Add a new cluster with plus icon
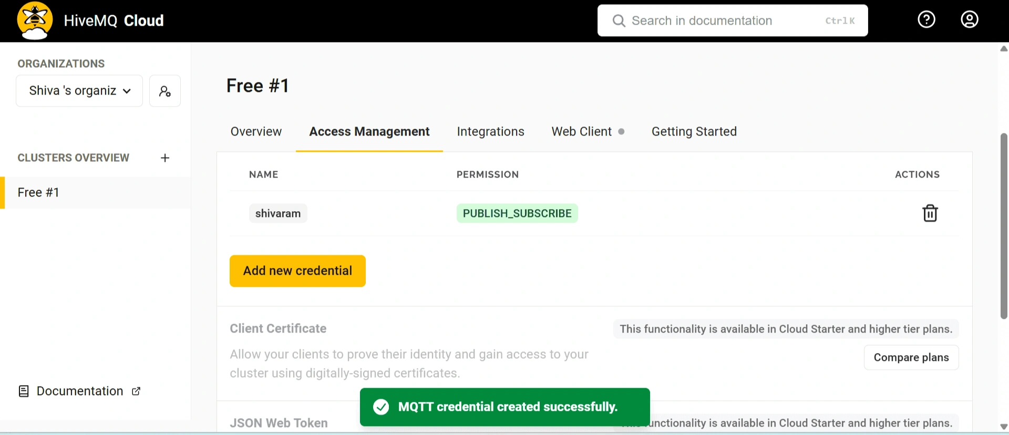This screenshot has height=435, width=1009. click(165, 158)
